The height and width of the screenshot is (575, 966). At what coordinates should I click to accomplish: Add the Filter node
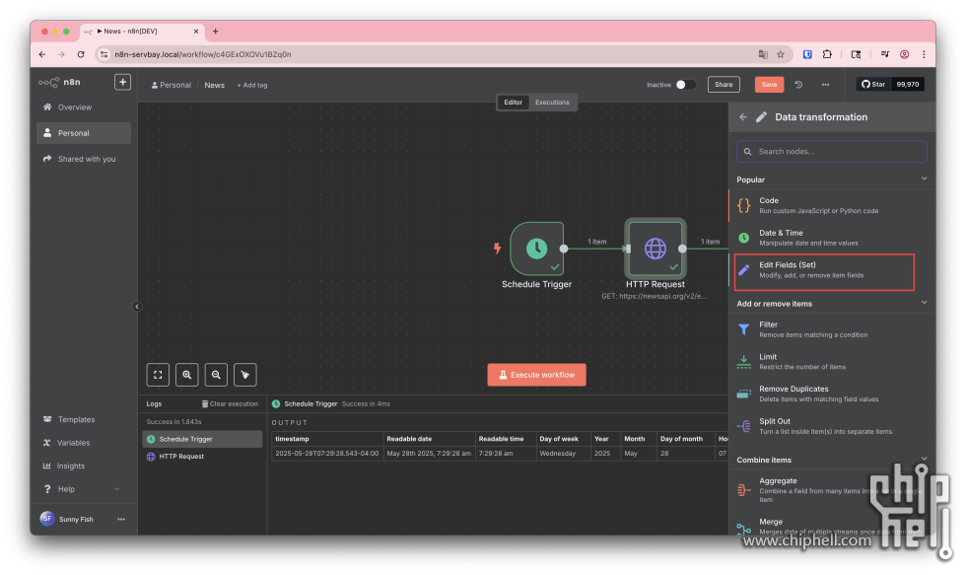coord(832,329)
